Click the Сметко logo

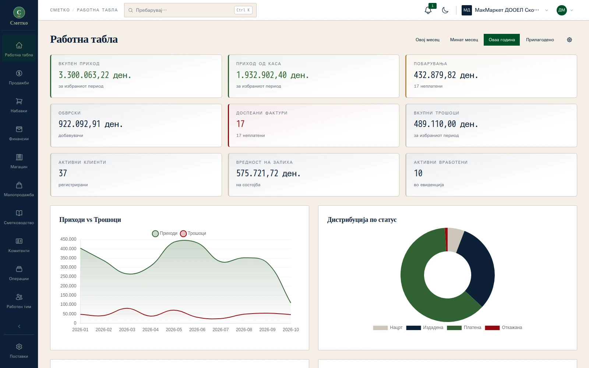[x=19, y=16]
